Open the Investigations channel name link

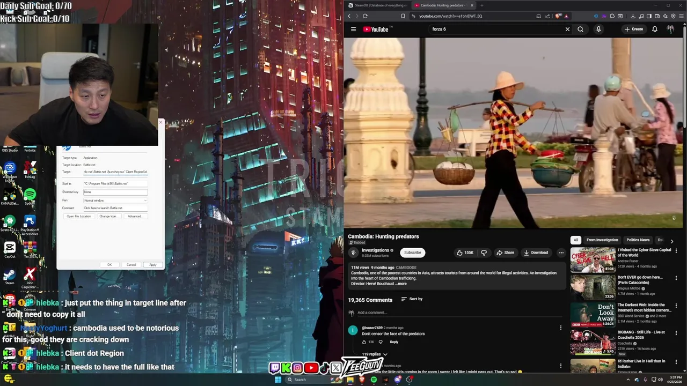tap(375, 250)
